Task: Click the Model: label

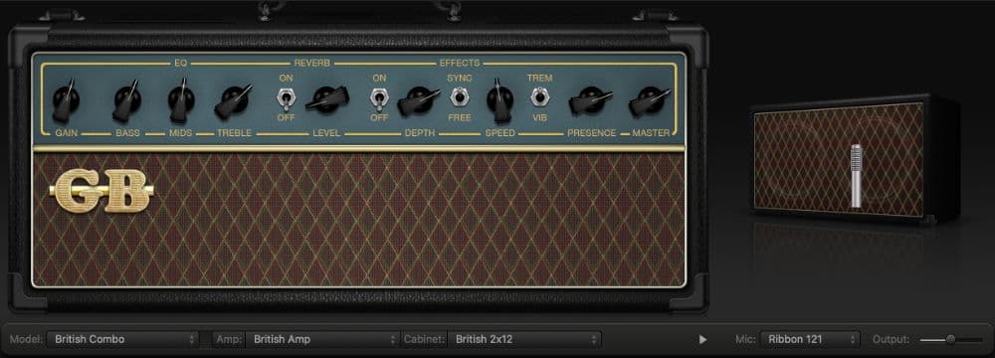Action: click(27, 339)
